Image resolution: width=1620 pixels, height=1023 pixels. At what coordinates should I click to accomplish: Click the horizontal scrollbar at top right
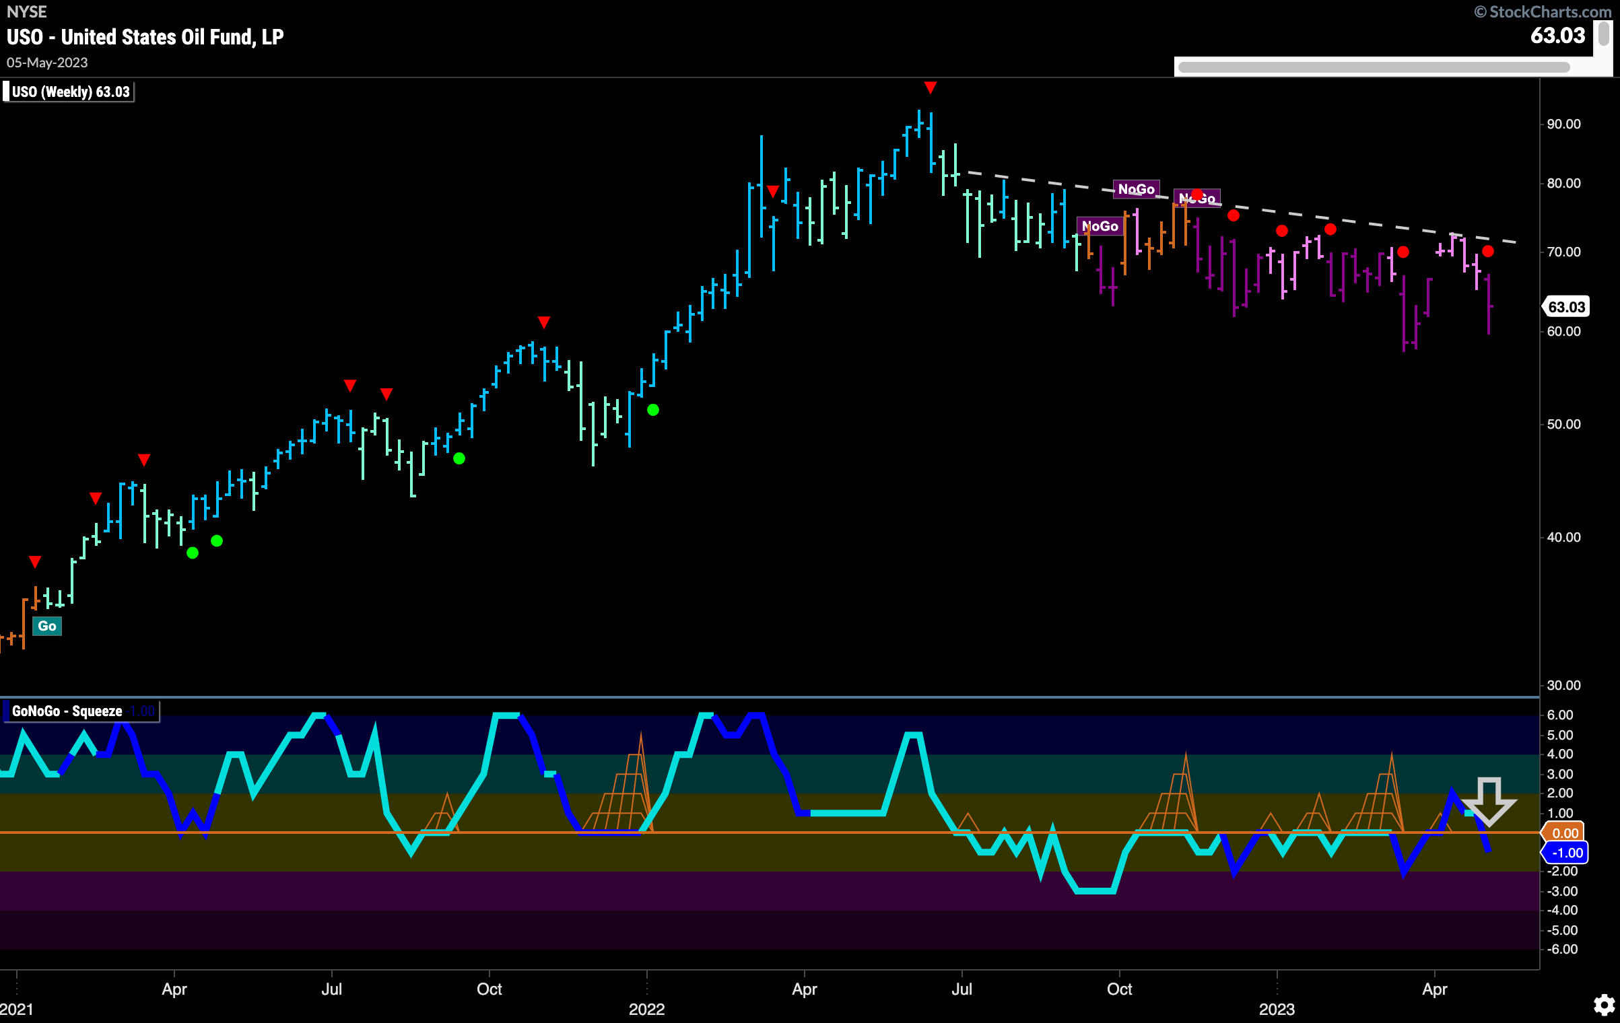tap(1374, 67)
